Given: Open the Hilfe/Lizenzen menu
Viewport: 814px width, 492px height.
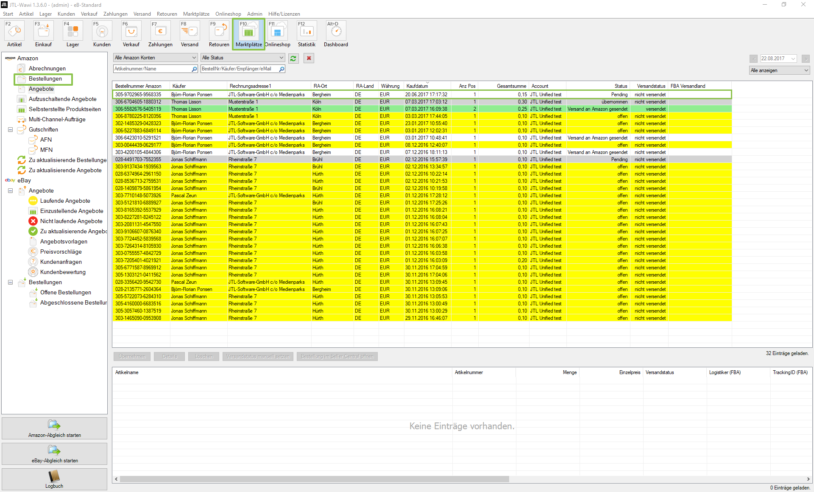Looking at the screenshot, I should click(x=284, y=14).
